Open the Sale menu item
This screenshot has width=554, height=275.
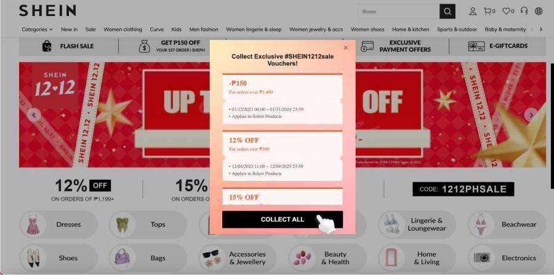pyautogui.click(x=90, y=30)
